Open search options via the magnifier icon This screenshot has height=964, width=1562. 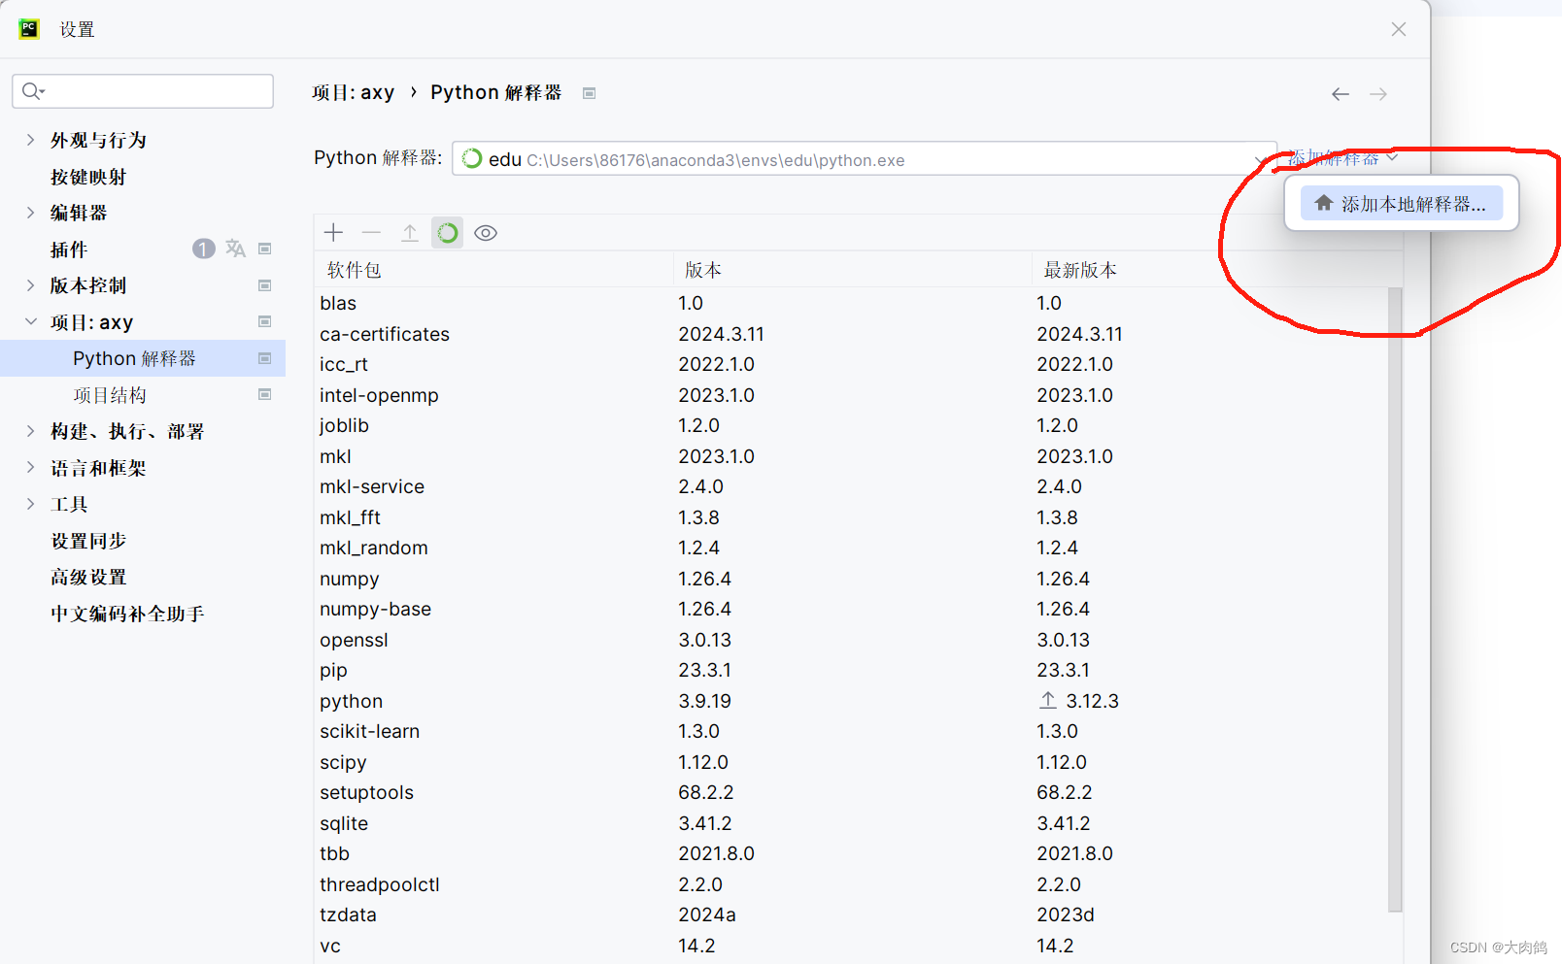[31, 90]
